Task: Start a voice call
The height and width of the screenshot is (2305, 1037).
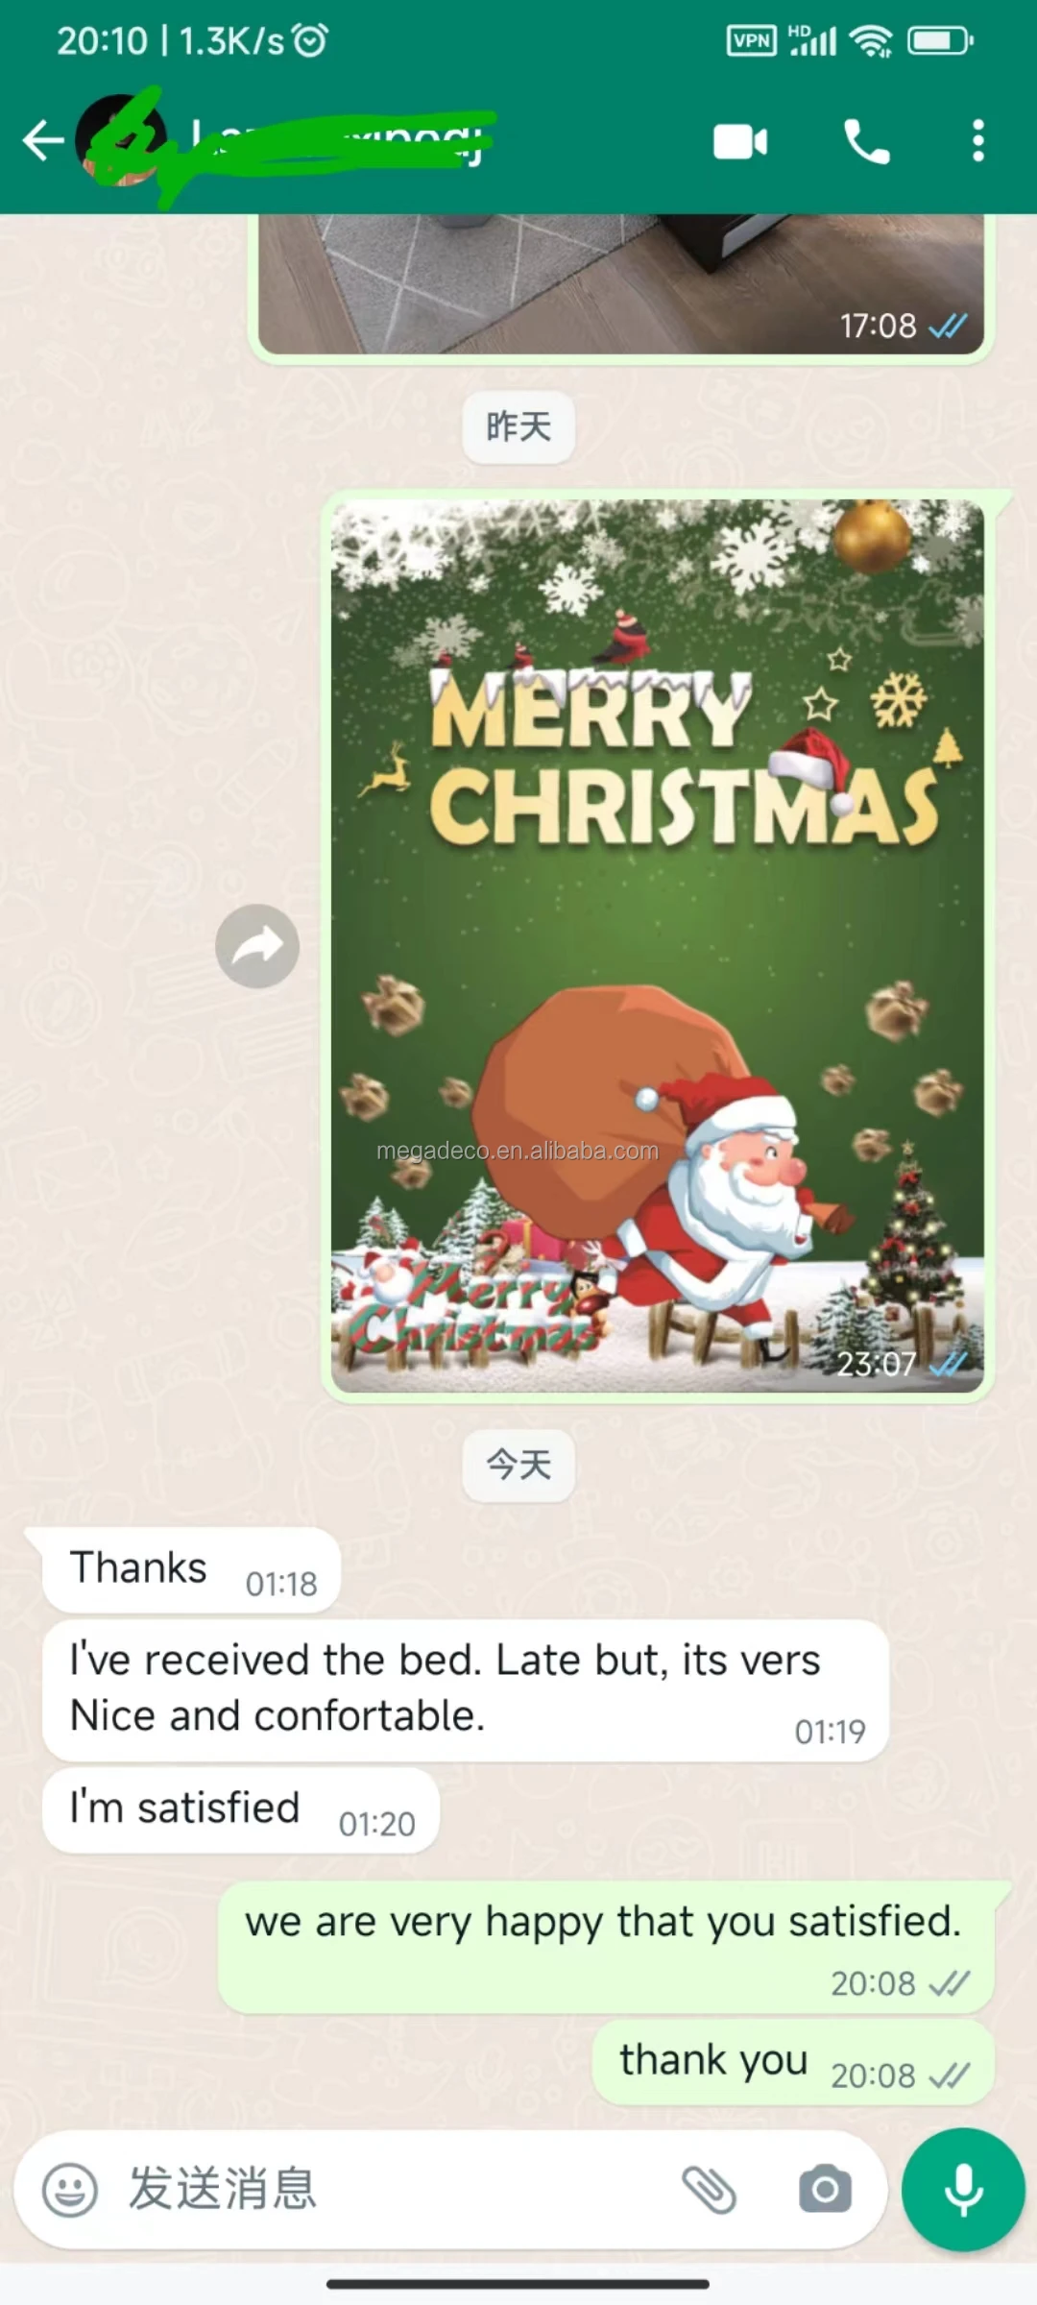Action: pyautogui.click(x=867, y=142)
